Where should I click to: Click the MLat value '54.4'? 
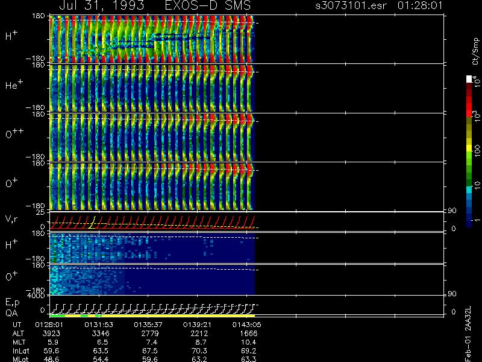pos(101,359)
